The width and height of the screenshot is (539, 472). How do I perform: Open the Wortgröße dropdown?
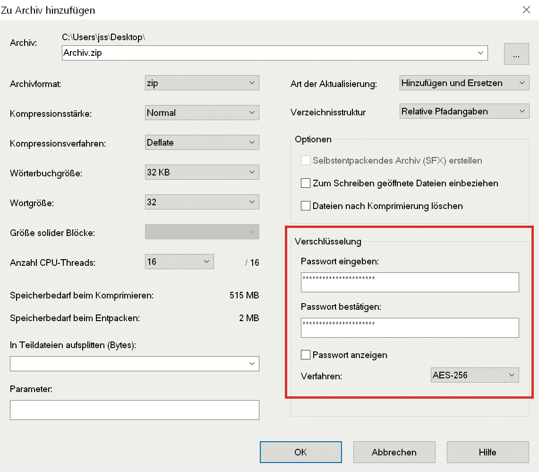coord(202,202)
